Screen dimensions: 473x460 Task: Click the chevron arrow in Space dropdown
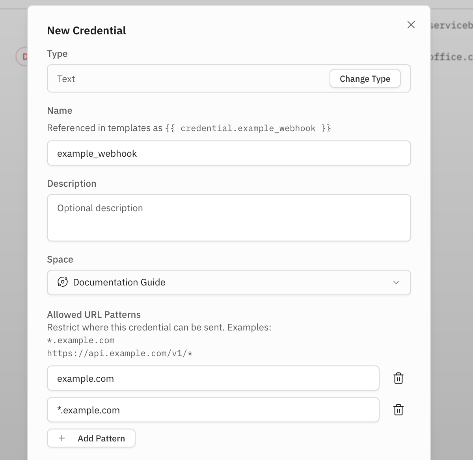[x=396, y=282]
